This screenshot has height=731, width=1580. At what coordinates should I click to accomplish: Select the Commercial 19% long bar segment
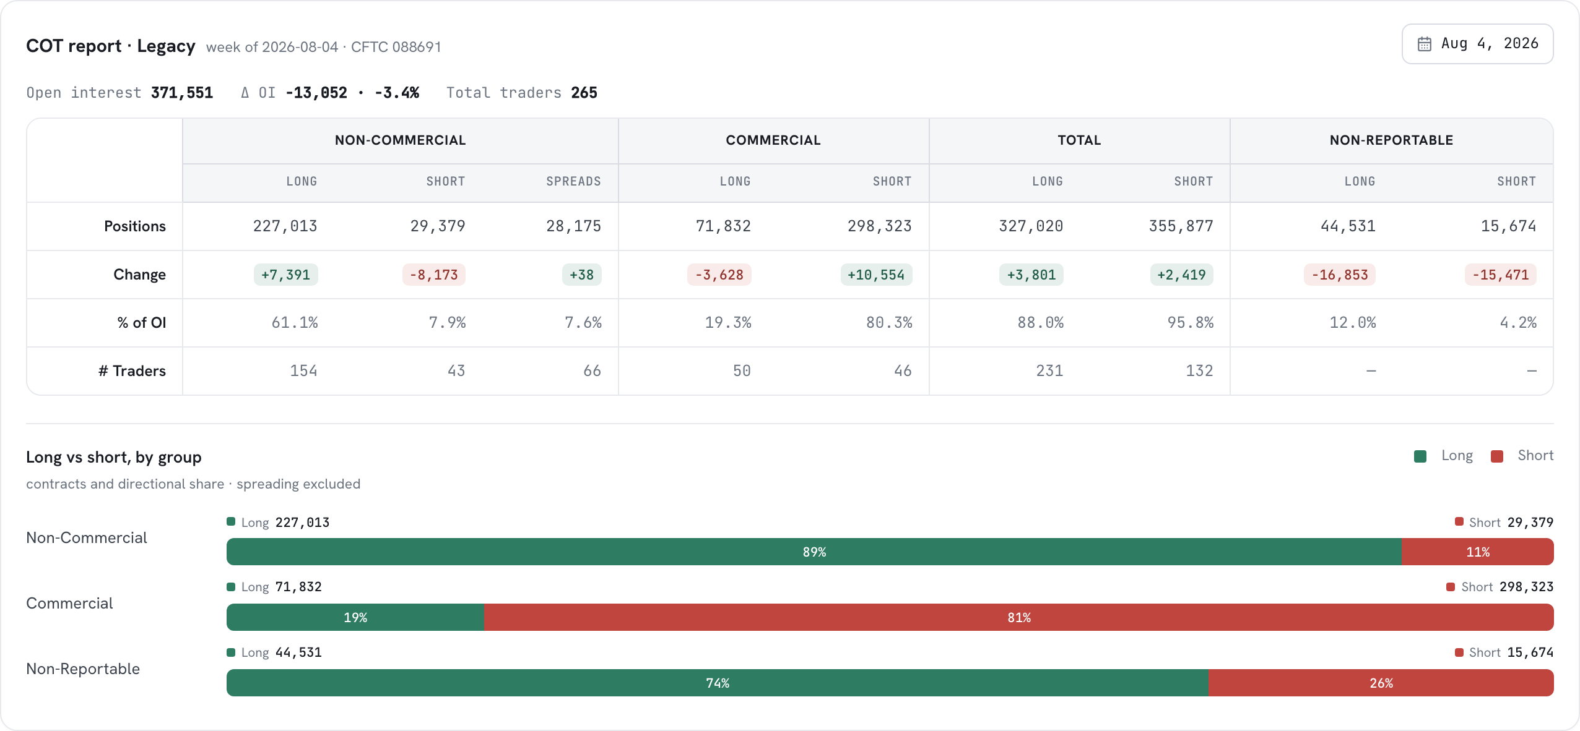355,617
